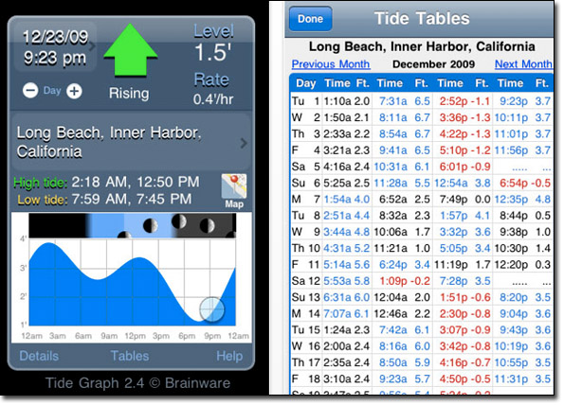Screen dimensions: 564x405
Task: Click the Done button
Action: 310,19
